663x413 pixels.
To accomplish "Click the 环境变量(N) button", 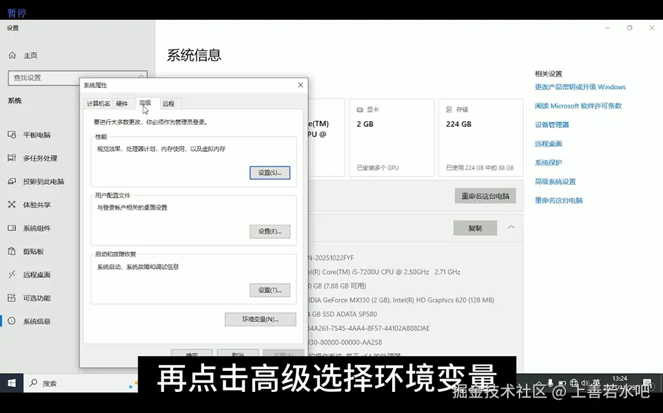I will coord(260,319).
